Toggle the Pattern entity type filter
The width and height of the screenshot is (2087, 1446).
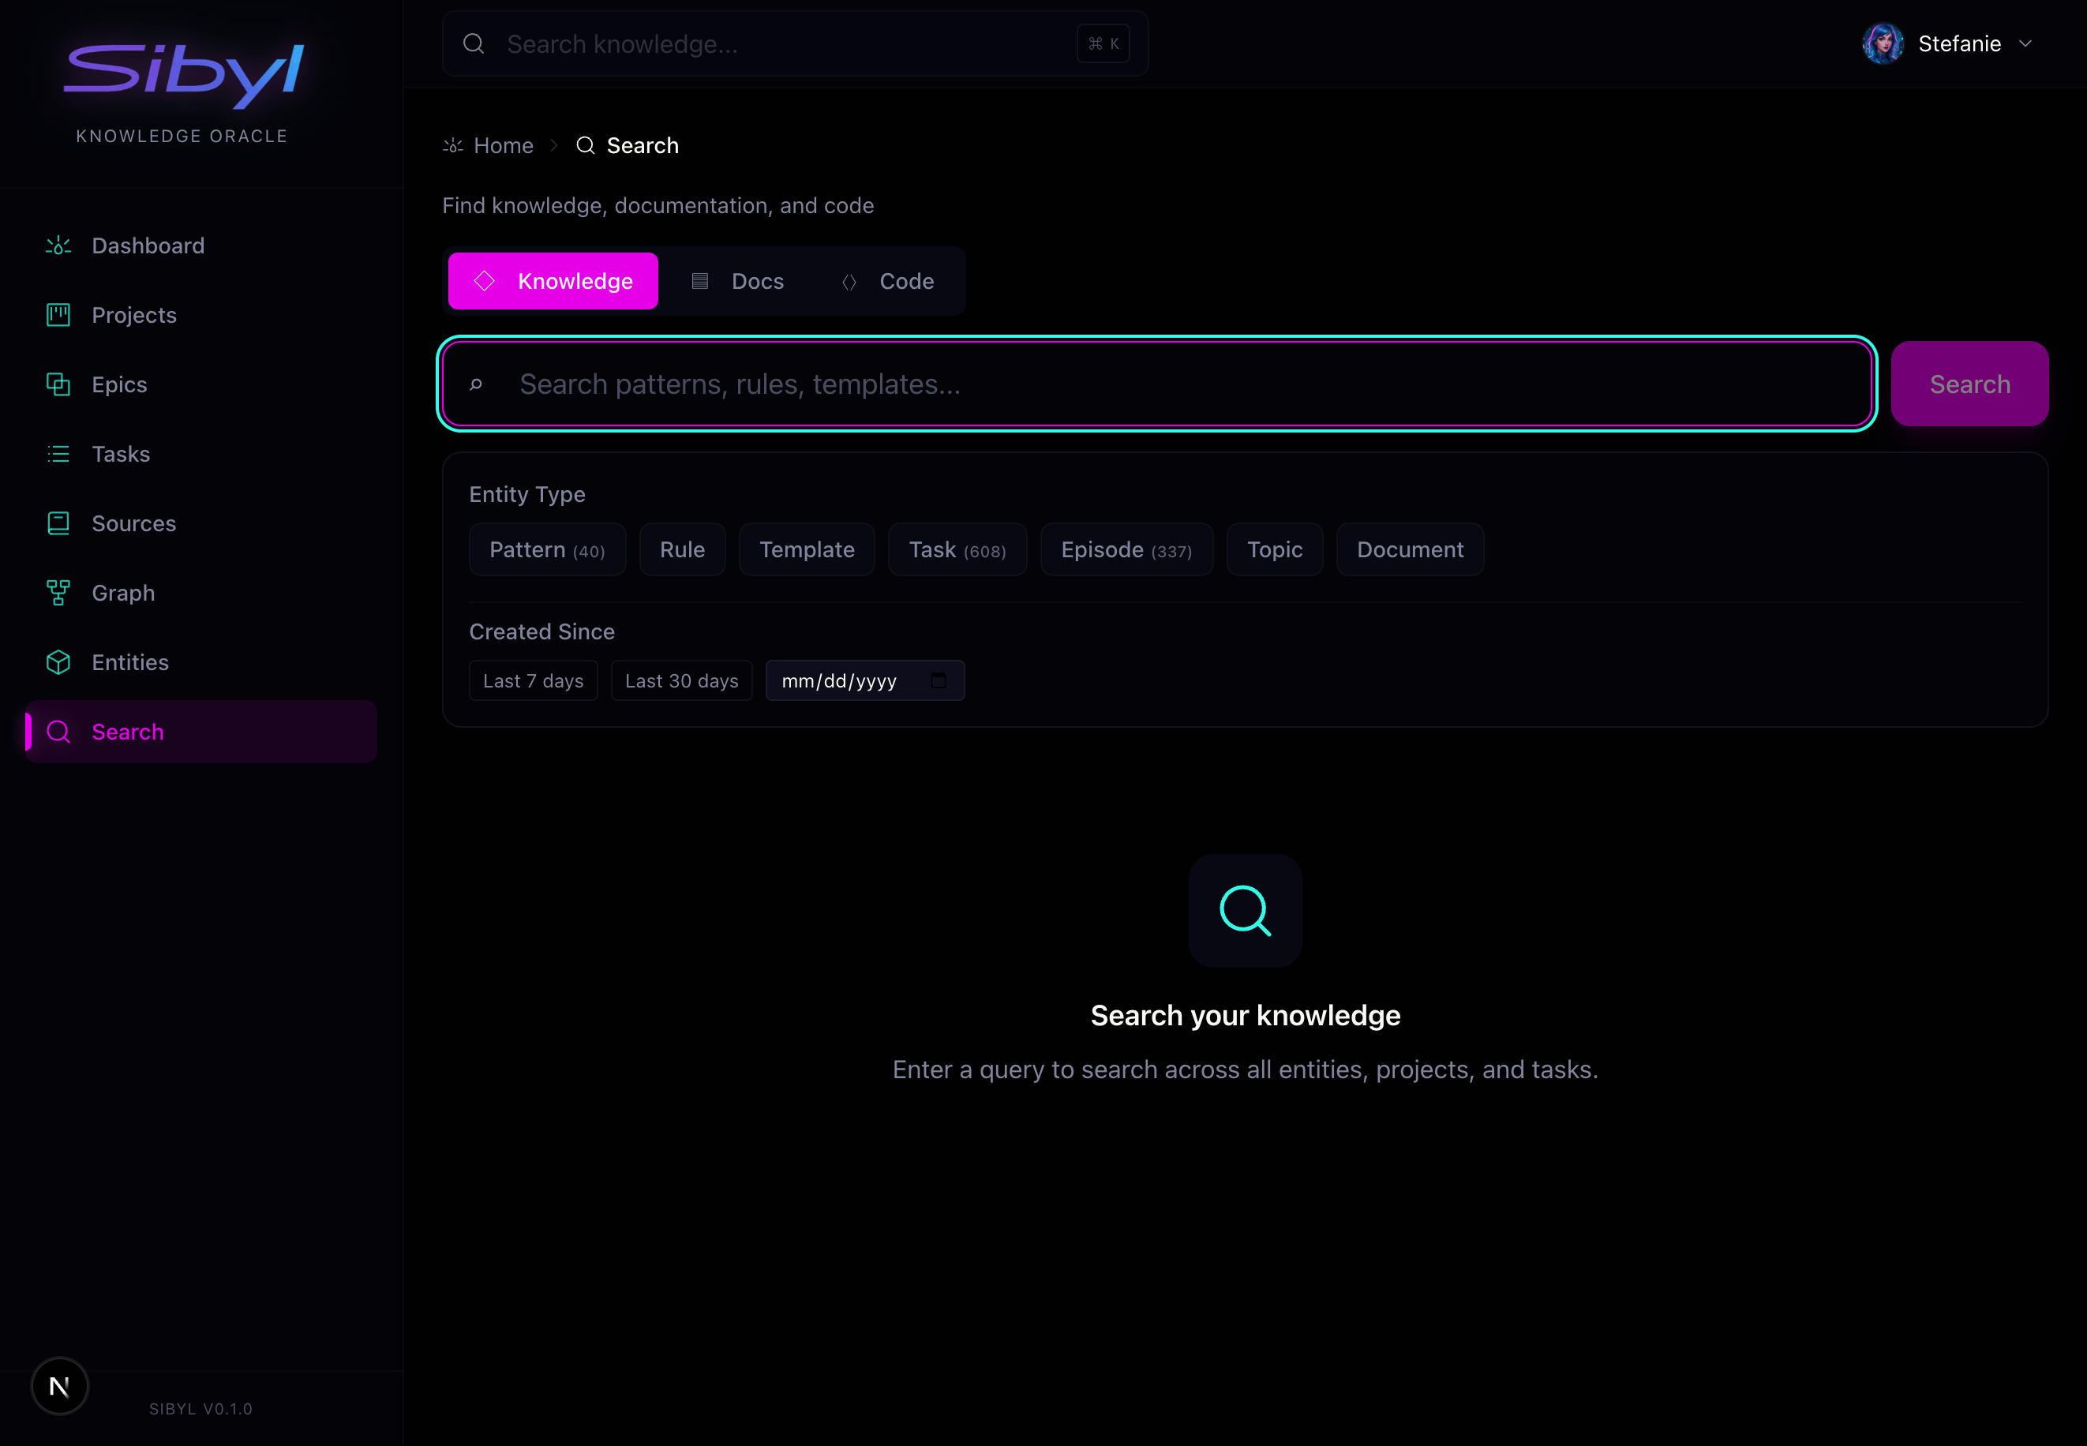(x=547, y=550)
